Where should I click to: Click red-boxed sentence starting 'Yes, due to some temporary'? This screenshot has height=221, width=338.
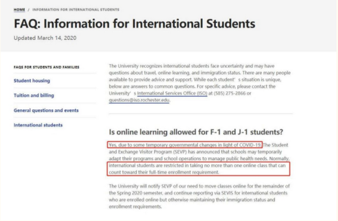(185, 145)
